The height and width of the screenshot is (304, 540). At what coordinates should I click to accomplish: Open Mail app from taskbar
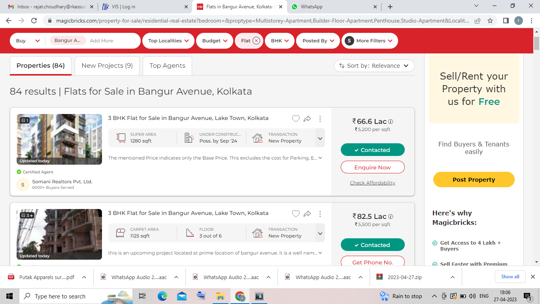[x=182, y=296]
